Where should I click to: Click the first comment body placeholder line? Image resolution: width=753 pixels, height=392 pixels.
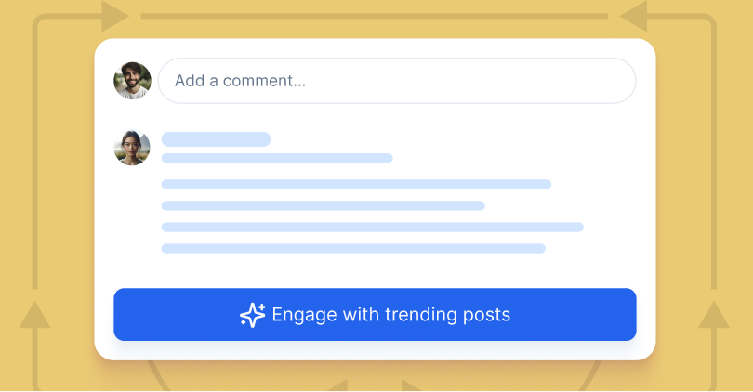[x=356, y=184]
